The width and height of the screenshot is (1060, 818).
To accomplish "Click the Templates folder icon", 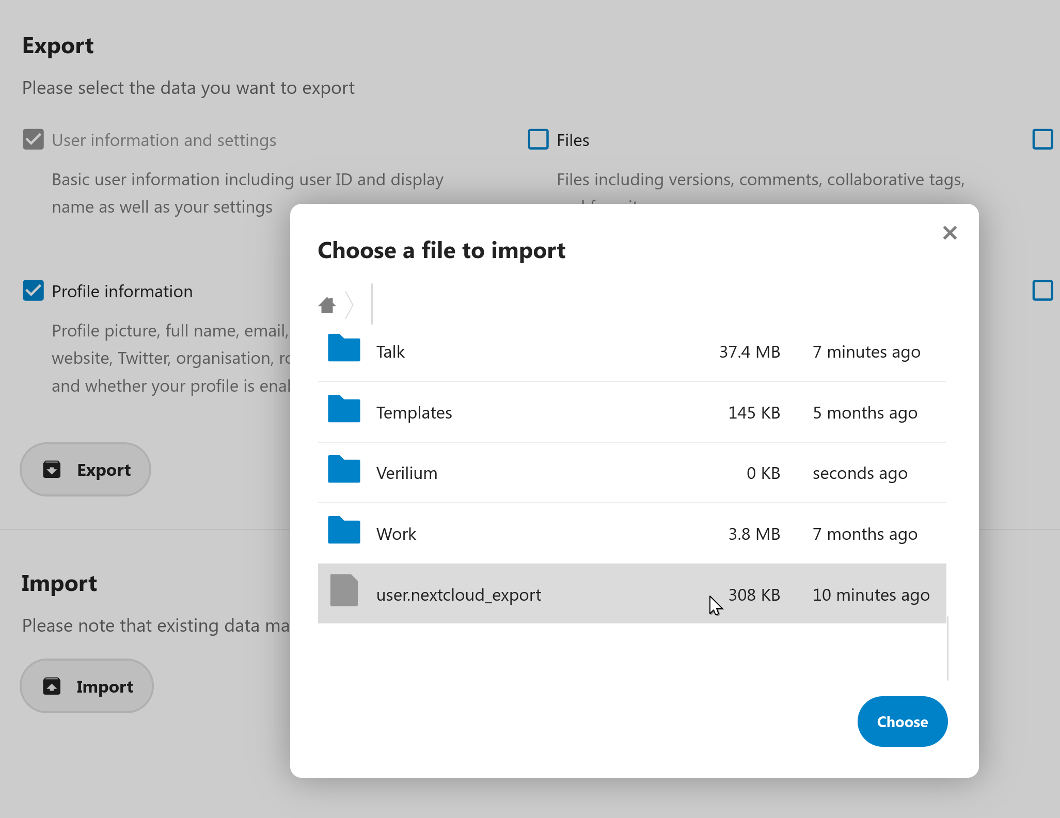I will coord(344,409).
